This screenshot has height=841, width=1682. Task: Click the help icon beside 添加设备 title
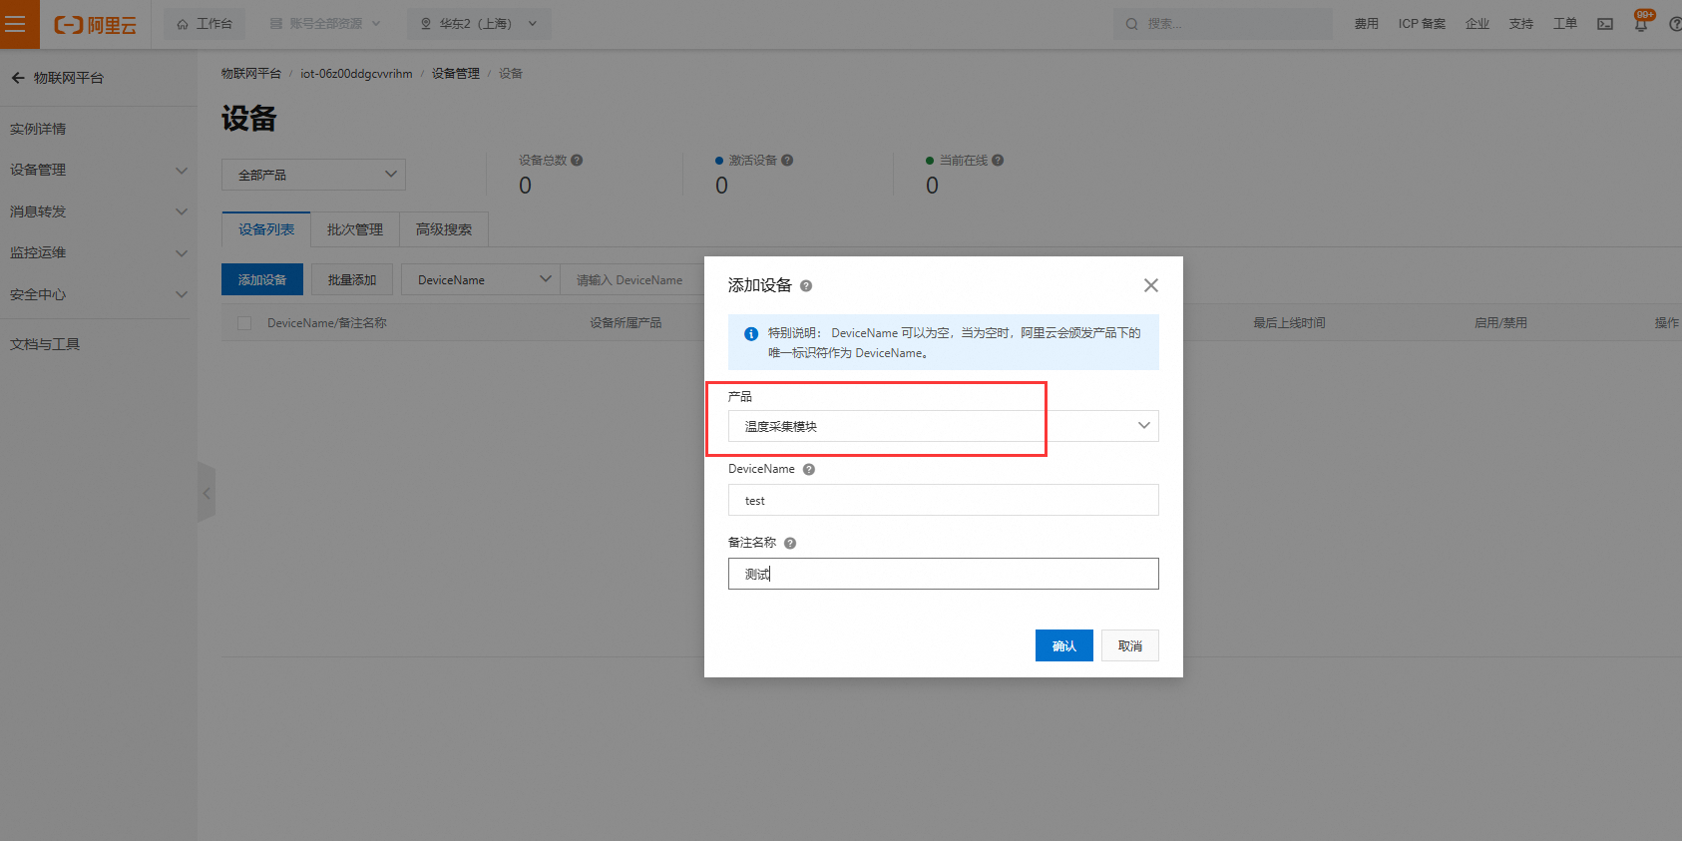[806, 286]
